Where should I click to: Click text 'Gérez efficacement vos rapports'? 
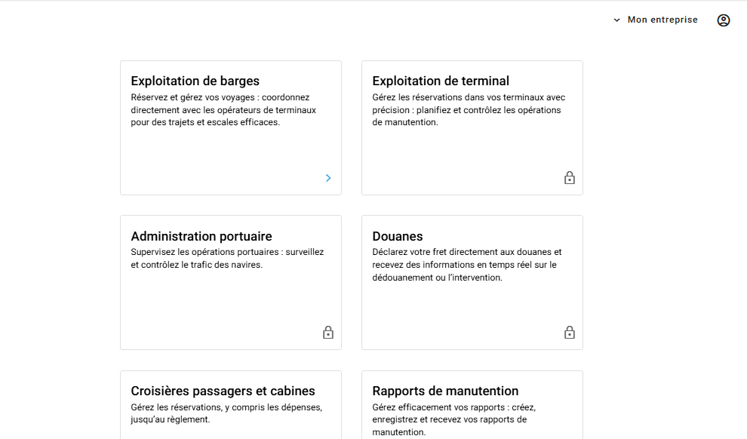pos(453,419)
